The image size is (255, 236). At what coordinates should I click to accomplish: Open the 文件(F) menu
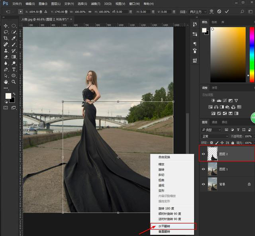[x=17, y=4]
